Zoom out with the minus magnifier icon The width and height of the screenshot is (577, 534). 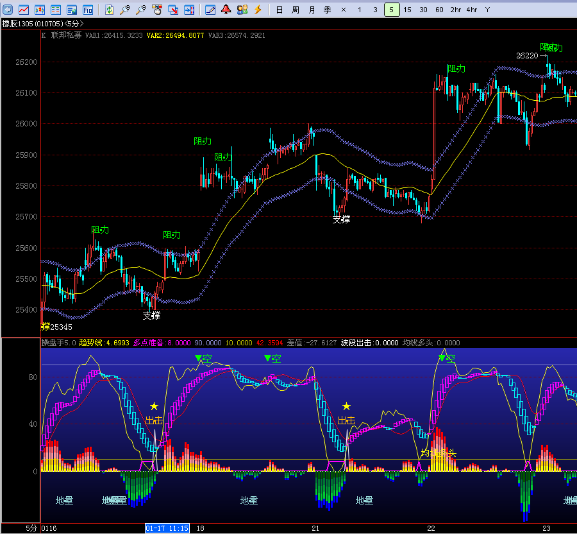point(141,10)
